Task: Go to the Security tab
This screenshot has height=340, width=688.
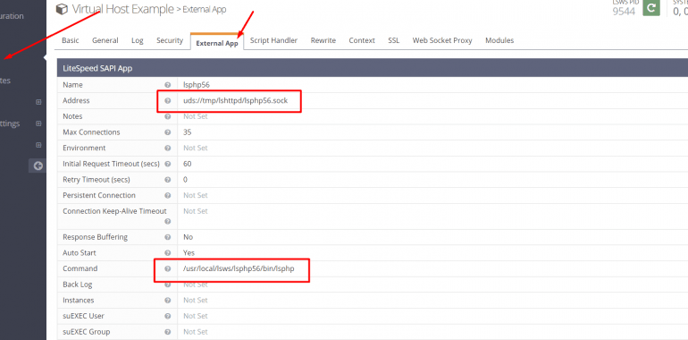Action: 170,40
